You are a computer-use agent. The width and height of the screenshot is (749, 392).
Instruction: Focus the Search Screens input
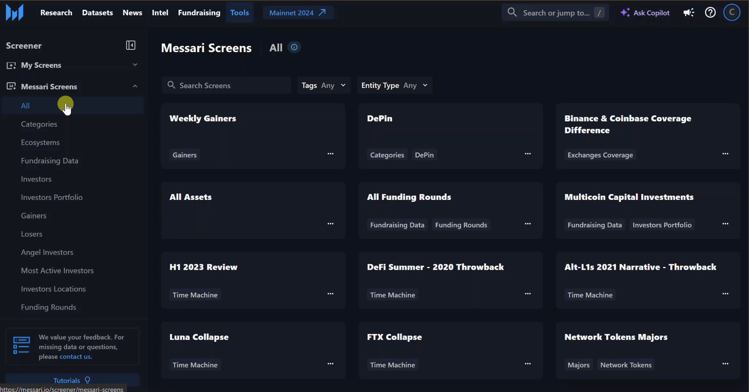point(226,85)
